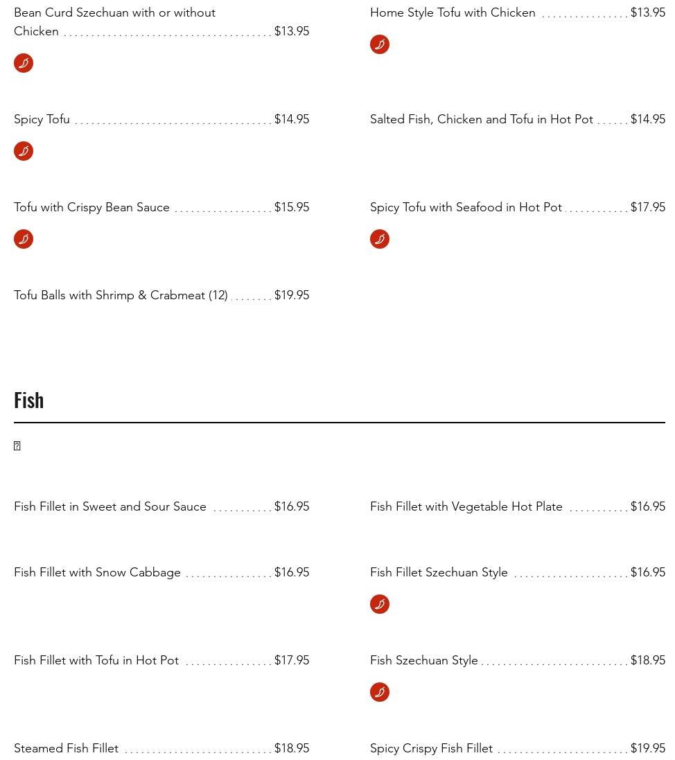Viewport: 675px width, 760px height.
Task: Click the Spicy Tofu dish name
Action: pos(42,119)
